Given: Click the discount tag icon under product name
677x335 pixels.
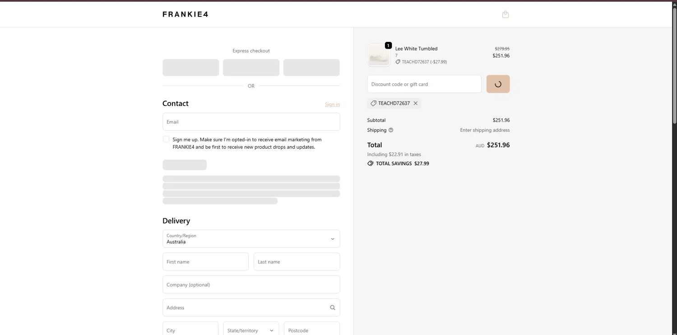Looking at the screenshot, I should tap(398, 62).
